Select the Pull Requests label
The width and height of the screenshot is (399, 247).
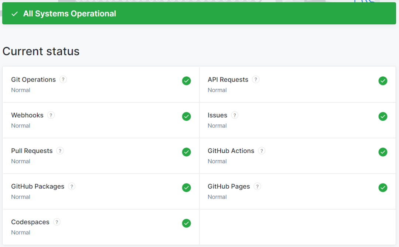point(32,151)
